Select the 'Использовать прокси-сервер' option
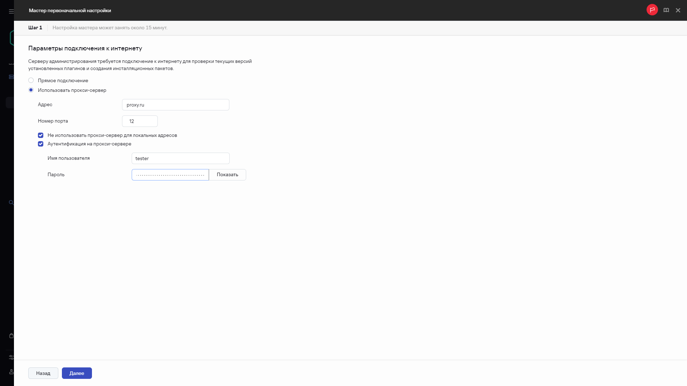This screenshot has width=687, height=386. click(31, 90)
